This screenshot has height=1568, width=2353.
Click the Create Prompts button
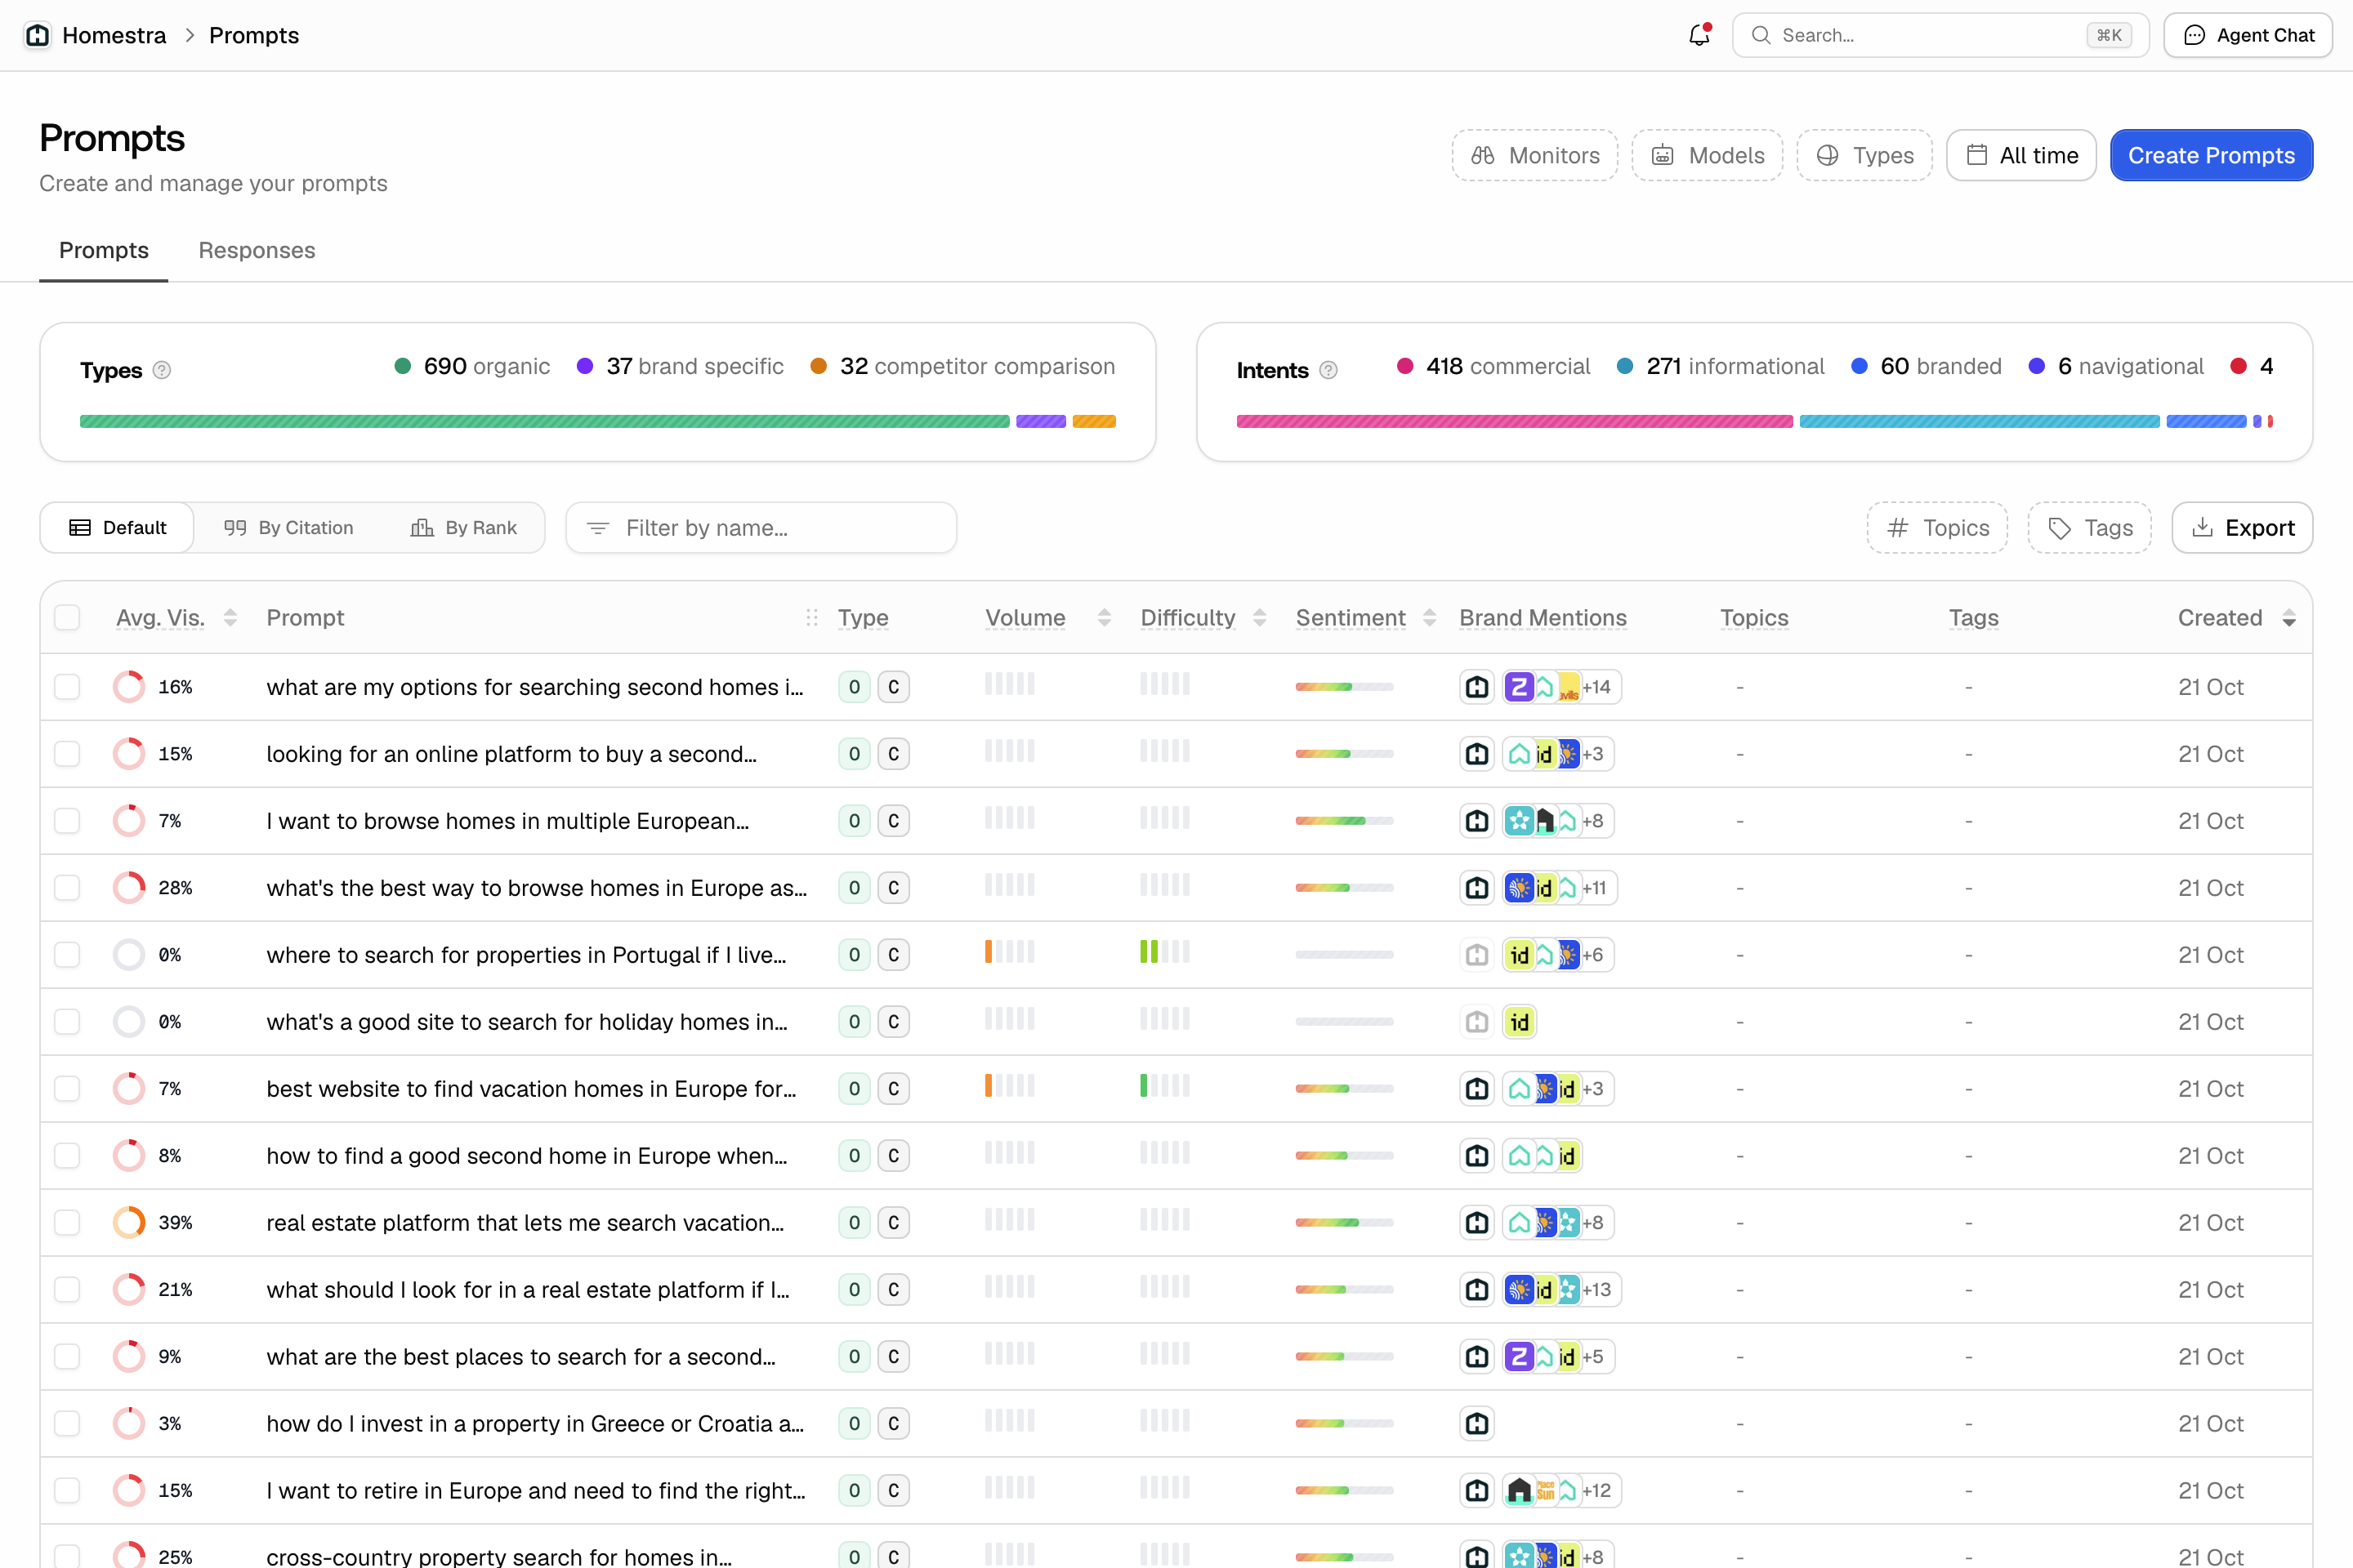click(x=2211, y=155)
